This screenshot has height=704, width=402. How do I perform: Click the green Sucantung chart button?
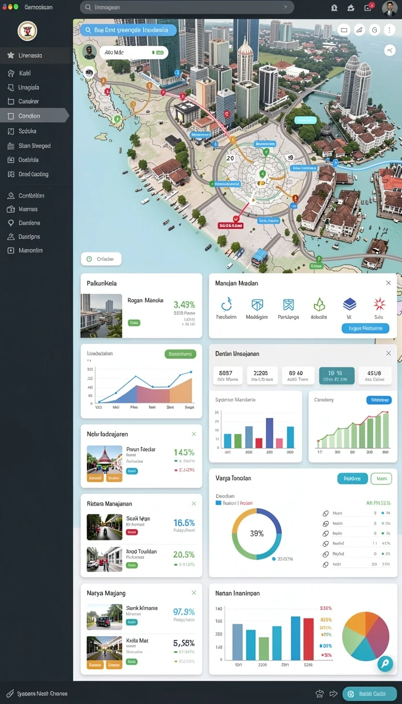(x=181, y=354)
